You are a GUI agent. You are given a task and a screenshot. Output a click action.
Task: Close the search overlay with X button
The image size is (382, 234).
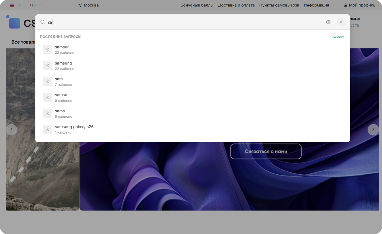[x=341, y=22]
